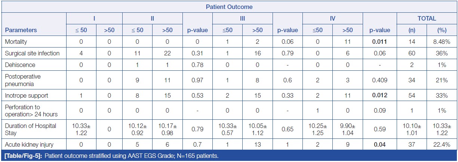Click the Acute kidney injury row label
Viewport: 458px width, 162px height.
28,145
